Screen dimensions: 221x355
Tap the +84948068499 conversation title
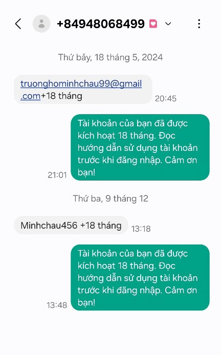pyautogui.click(x=101, y=24)
